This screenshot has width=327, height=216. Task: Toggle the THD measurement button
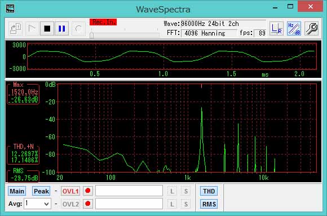tap(209, 191)
